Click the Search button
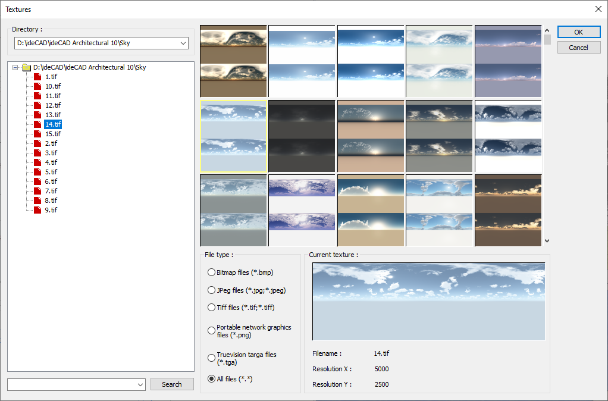This screenshot has width=608, height=401. tap(172, 384)
